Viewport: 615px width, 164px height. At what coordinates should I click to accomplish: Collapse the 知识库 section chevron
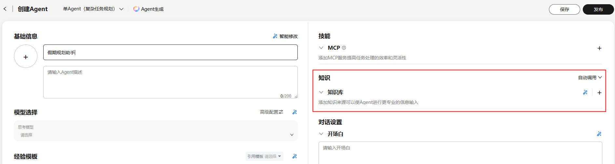321,92
